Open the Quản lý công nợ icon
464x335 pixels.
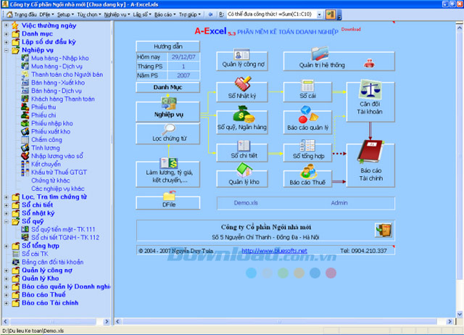tap(242, 57)
